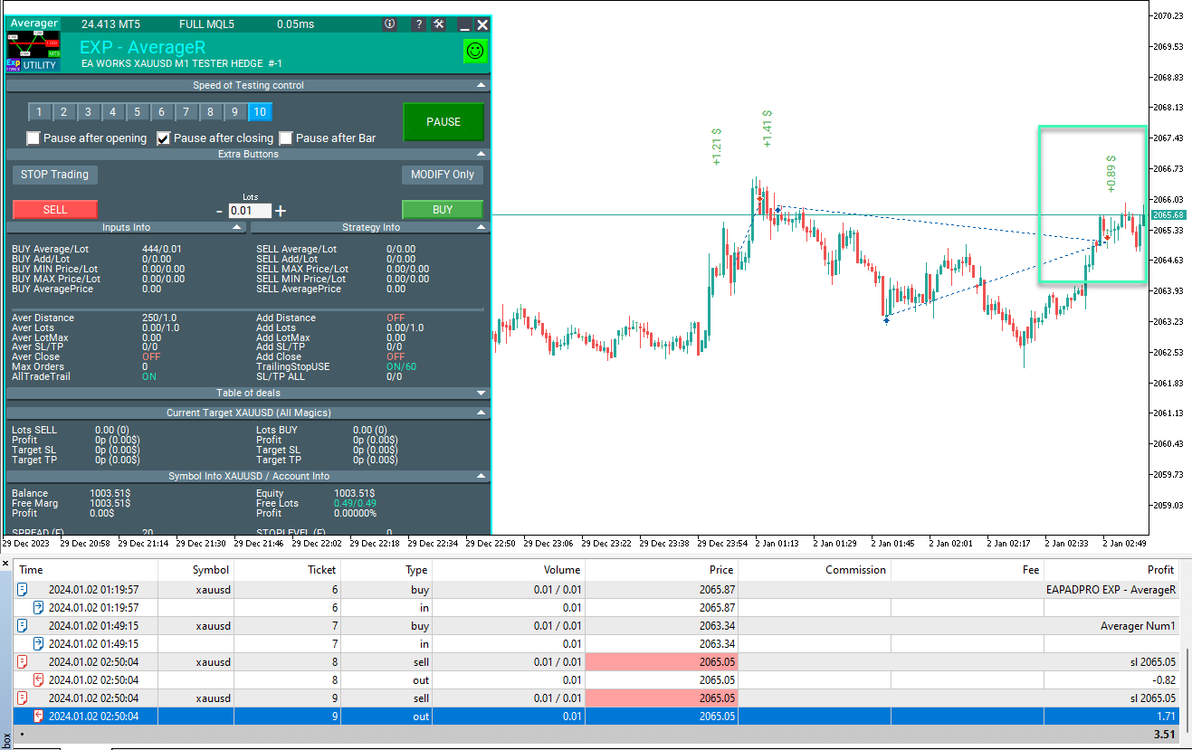This screenshot has width=1192, height=750.
Task: Enable Pause after Bar checkbox
Action: (x=286, y=138)
